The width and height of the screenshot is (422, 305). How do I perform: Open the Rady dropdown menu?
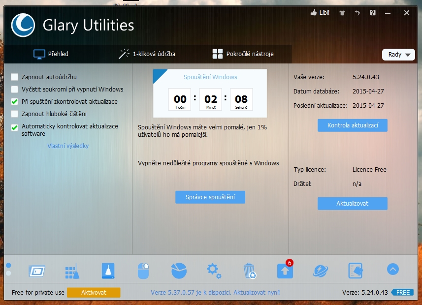(x=398, y=55)
